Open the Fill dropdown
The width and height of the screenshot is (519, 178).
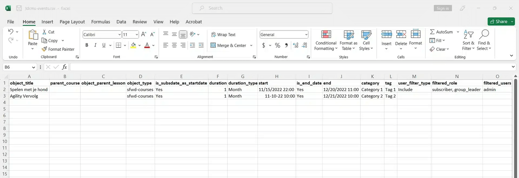coord(437,41)
